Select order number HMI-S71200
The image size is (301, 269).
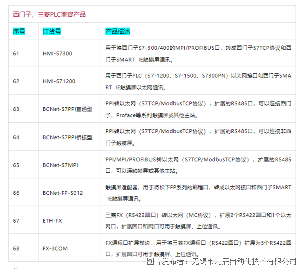59,81
